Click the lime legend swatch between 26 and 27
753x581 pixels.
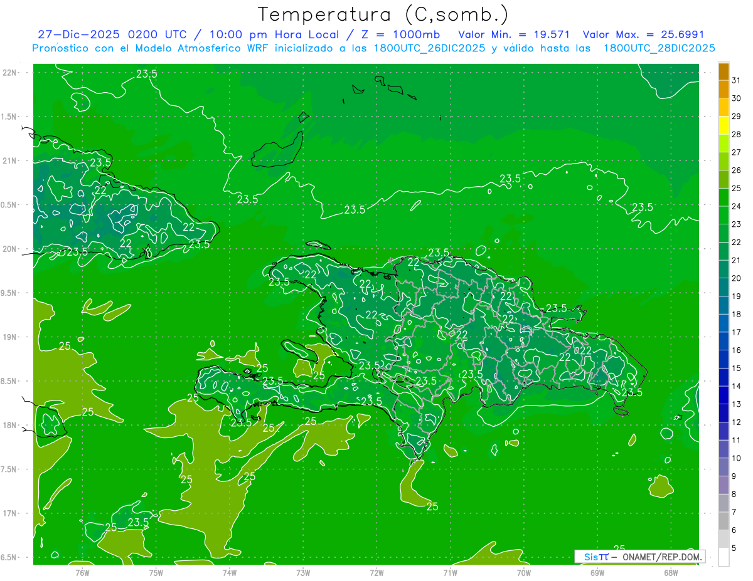724,161
